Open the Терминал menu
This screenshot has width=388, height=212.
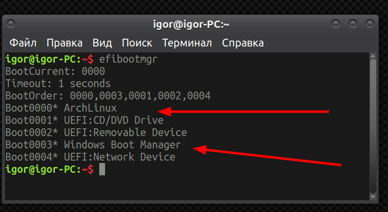pyautogui.click(x=187, y=43)
